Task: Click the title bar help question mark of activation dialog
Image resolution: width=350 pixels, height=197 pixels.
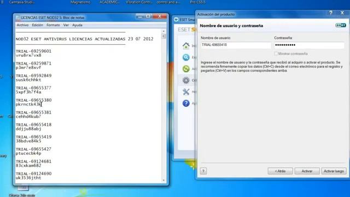Action: point(331,13)
